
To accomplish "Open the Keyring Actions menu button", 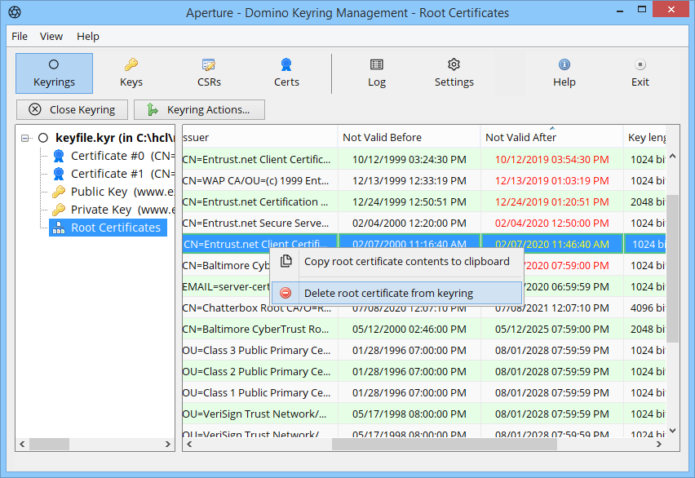I will [x=200, y=109].
